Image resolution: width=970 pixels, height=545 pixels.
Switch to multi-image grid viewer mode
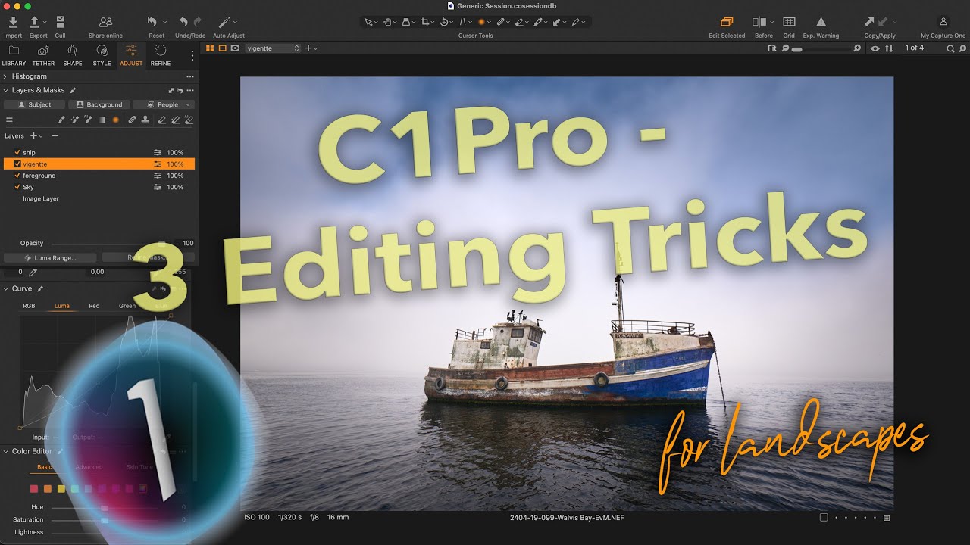(x=210, y=48)
